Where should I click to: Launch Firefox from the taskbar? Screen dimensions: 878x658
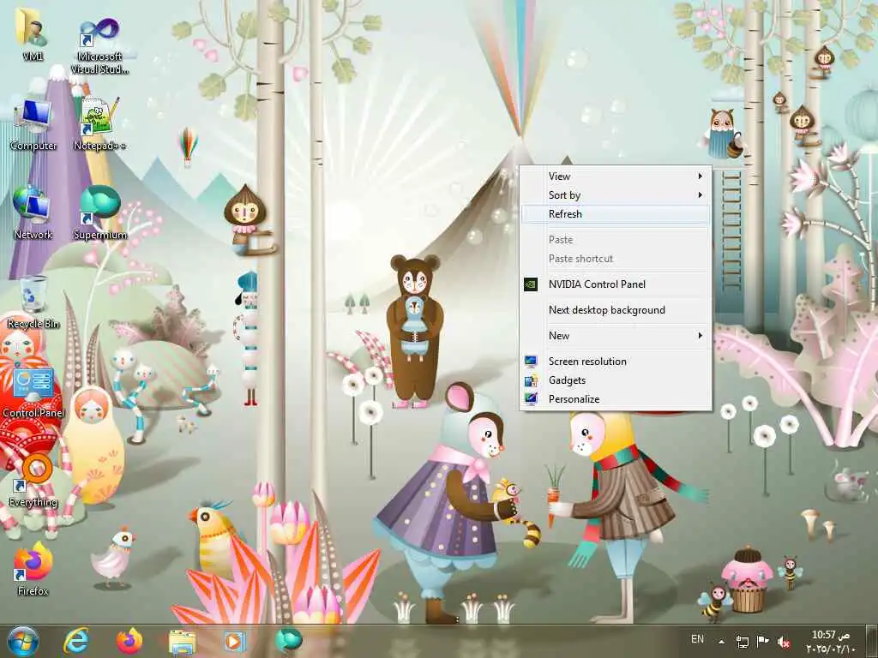tap(129, 641)
